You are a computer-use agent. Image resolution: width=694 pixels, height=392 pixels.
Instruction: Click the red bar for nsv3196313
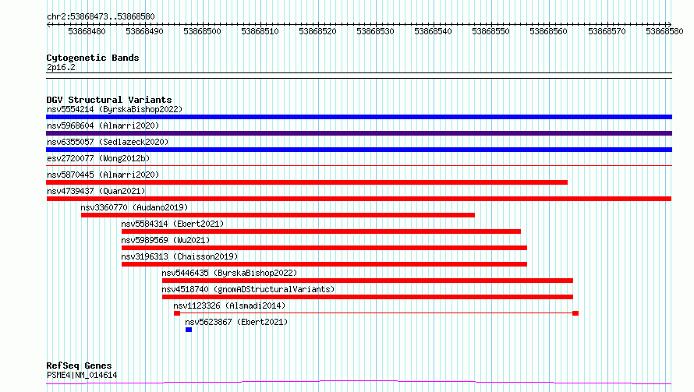click(x=324, y=264)
